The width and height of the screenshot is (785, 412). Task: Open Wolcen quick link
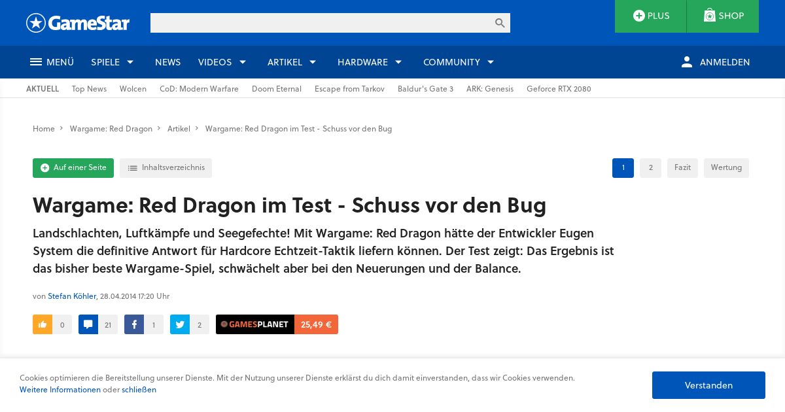133,89
